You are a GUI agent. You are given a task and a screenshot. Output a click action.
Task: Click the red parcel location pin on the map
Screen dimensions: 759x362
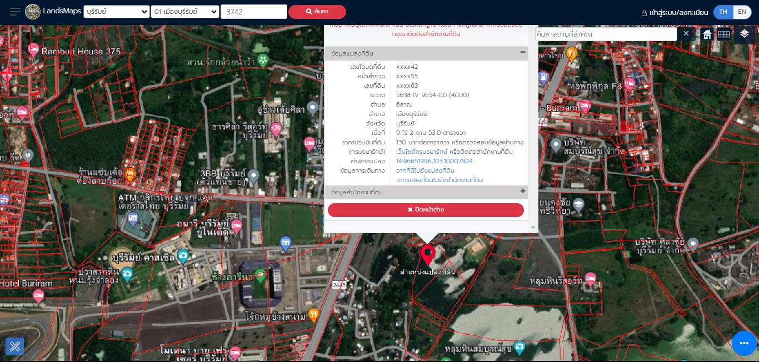(427, 254)
